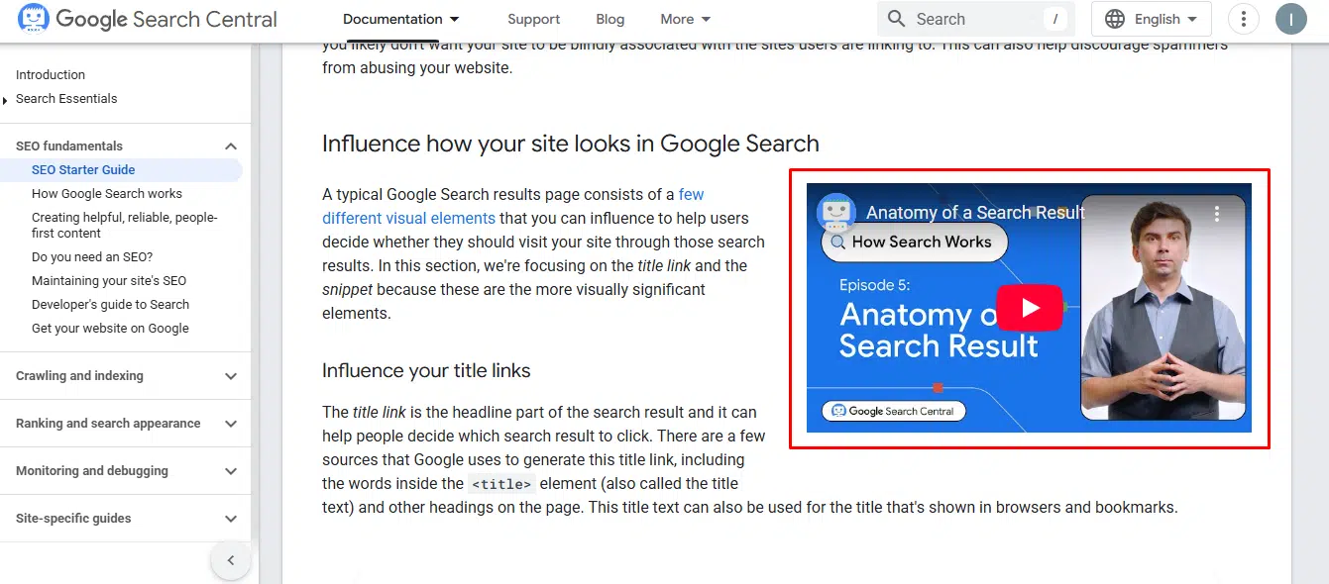Click the globe language icon
Screen dimensions: 1329x584
[1115, 19]
